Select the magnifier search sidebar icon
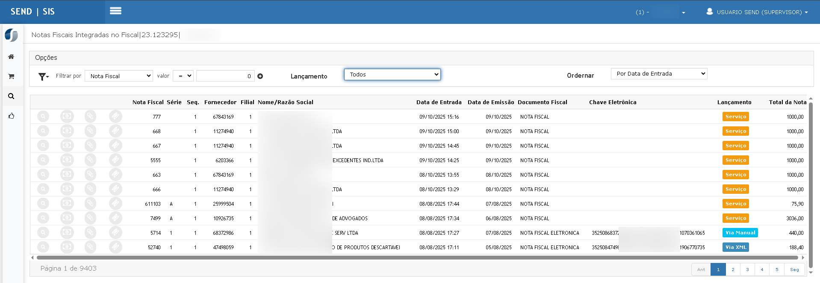This screenshot has width=820, height=283. [x=11, y=96]
